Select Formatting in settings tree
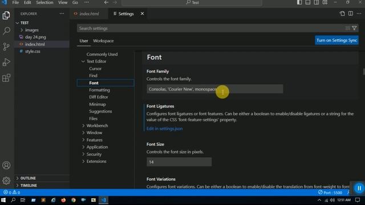The image size is (365, 205). 99,90
